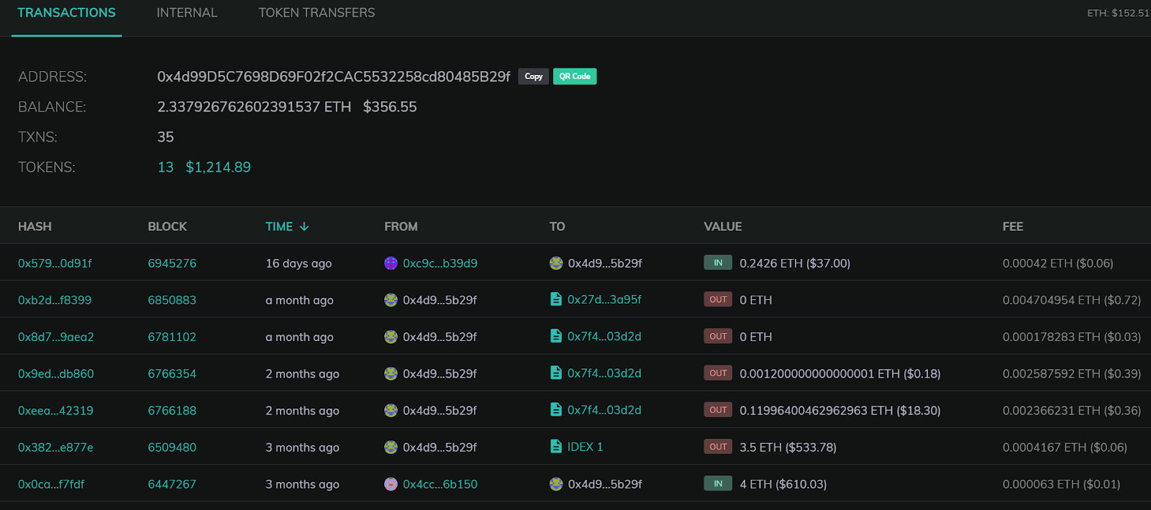Click OUT badge for 0.1199 ETH transaction
The width and height of the screenshot is (1151, 510).
tap(718, 410)
